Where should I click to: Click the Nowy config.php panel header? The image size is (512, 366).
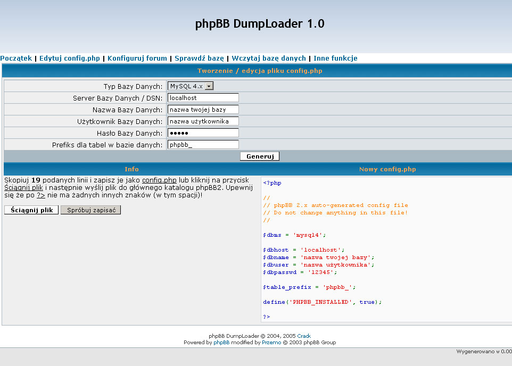click(387, 169)
